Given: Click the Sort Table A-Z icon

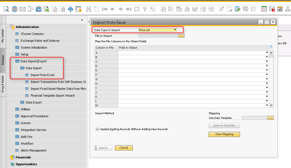Looking at the screenshot, I should click(x=152, y=9).
